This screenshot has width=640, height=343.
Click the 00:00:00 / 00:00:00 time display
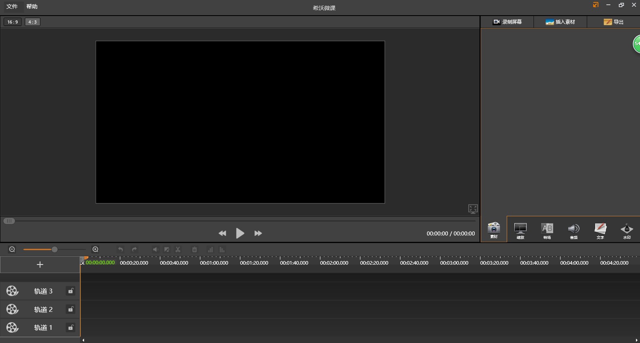[451, 233]
